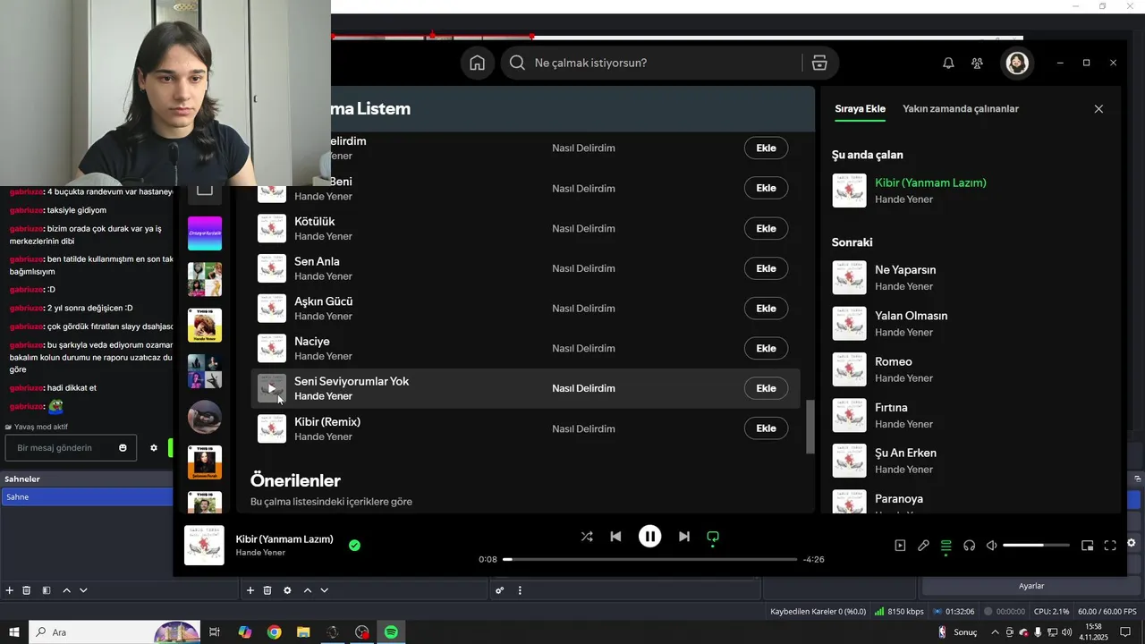
Task: Click Ekle for Kötülük
Action: (766, 228)
